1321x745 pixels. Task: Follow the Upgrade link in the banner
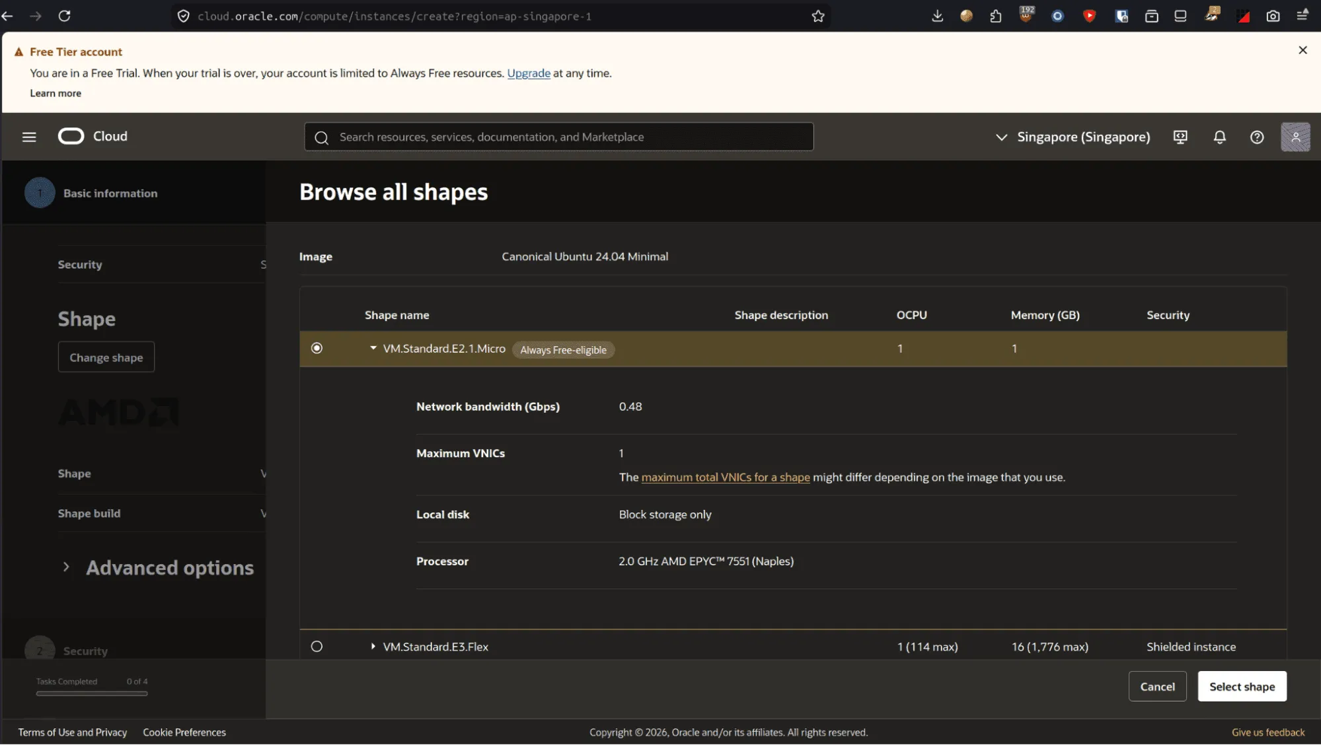click(529, 73)
